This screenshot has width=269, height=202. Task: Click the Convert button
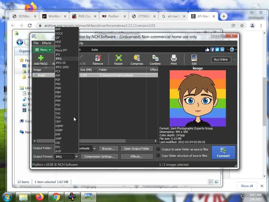[223, 152]
